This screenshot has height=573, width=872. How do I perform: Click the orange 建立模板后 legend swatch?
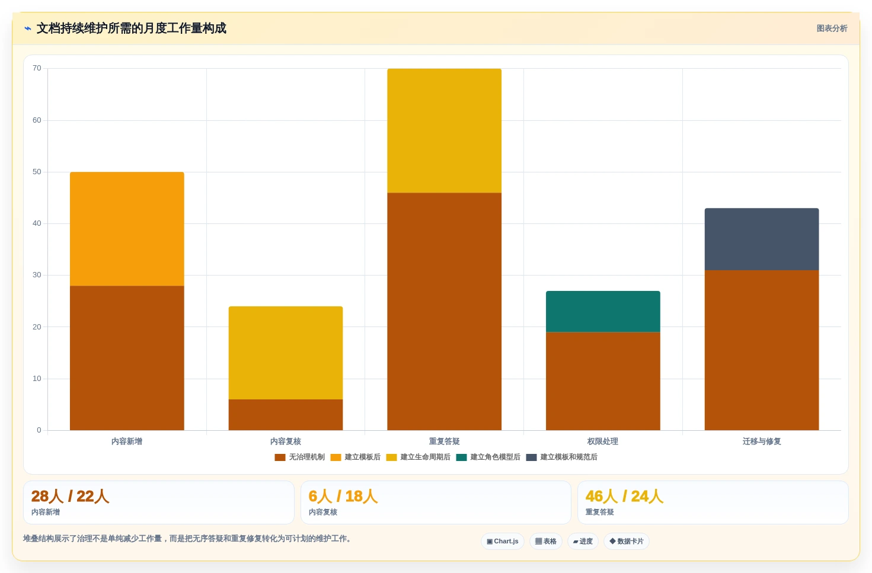[x=336, y=457]
